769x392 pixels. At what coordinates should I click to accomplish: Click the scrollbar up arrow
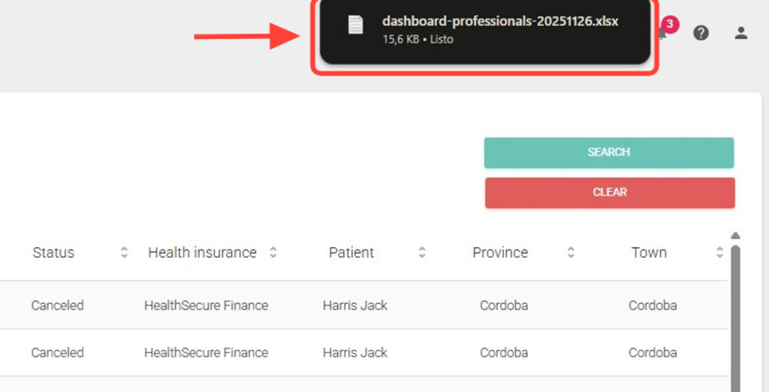coord(735,235)
